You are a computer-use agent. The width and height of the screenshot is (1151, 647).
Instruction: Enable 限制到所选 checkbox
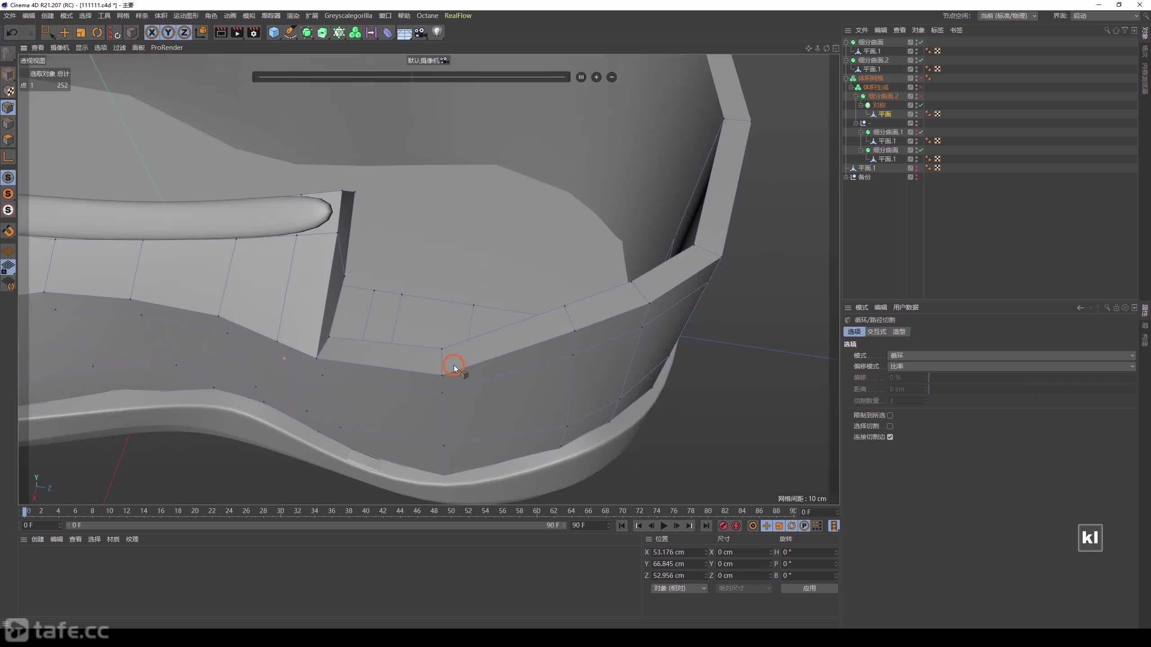point(890,415)
